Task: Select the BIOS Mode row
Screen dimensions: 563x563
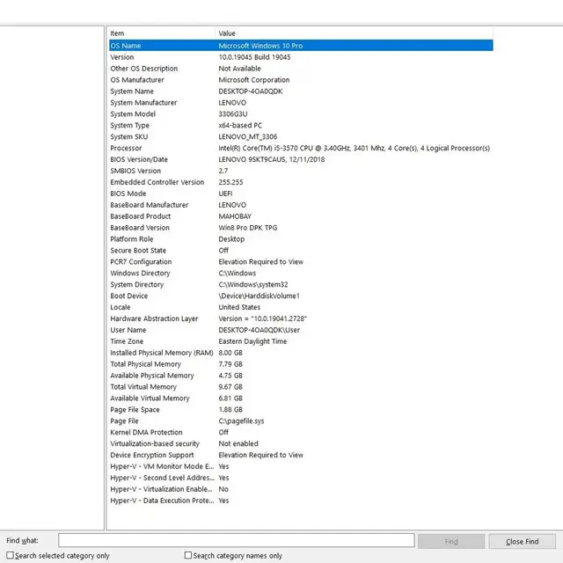Action: (301, 194)
